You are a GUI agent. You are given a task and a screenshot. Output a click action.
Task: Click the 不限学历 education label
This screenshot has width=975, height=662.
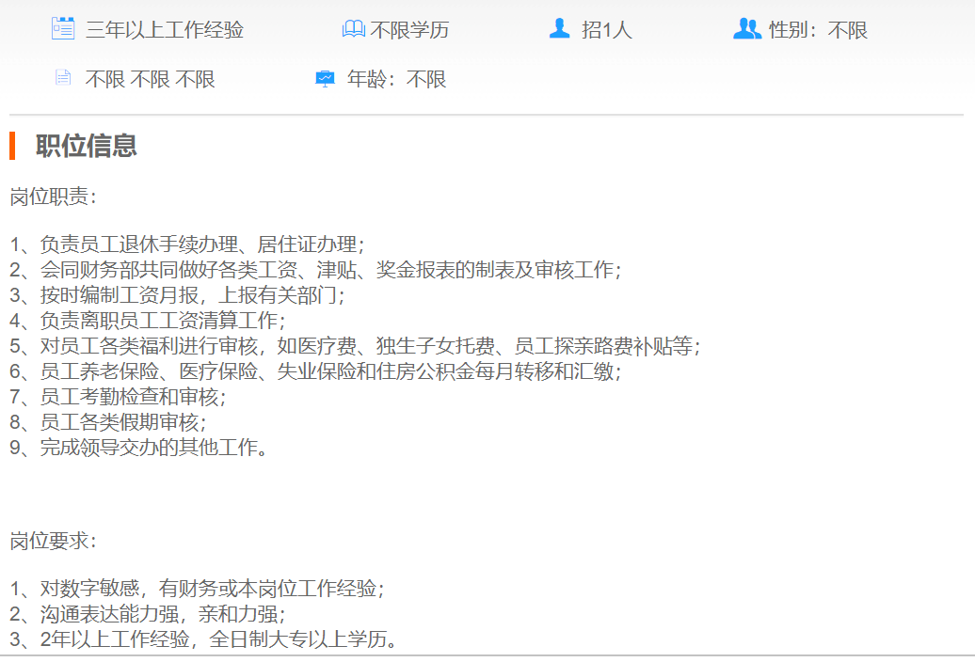(x=409, y=30)
